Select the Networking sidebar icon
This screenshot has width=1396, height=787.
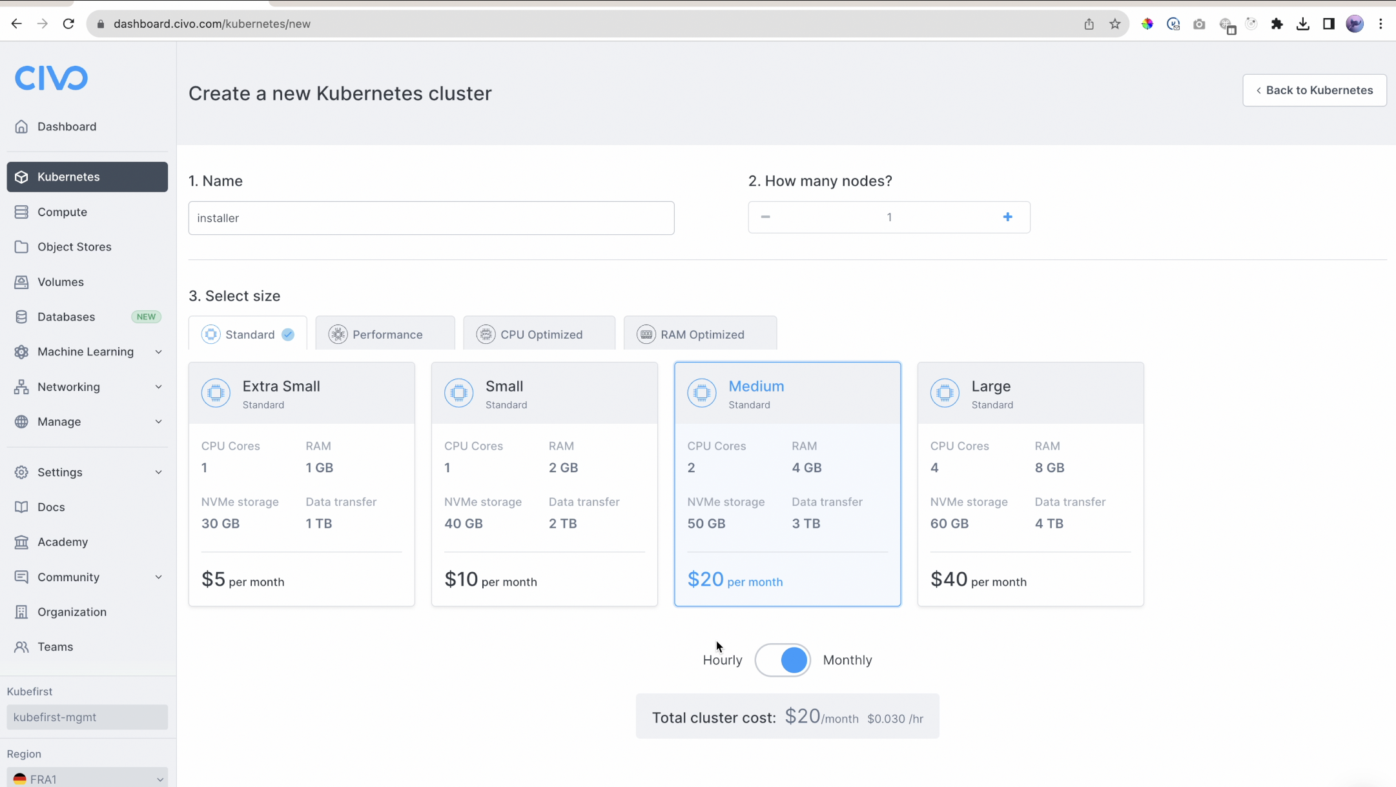click(21, 387)
